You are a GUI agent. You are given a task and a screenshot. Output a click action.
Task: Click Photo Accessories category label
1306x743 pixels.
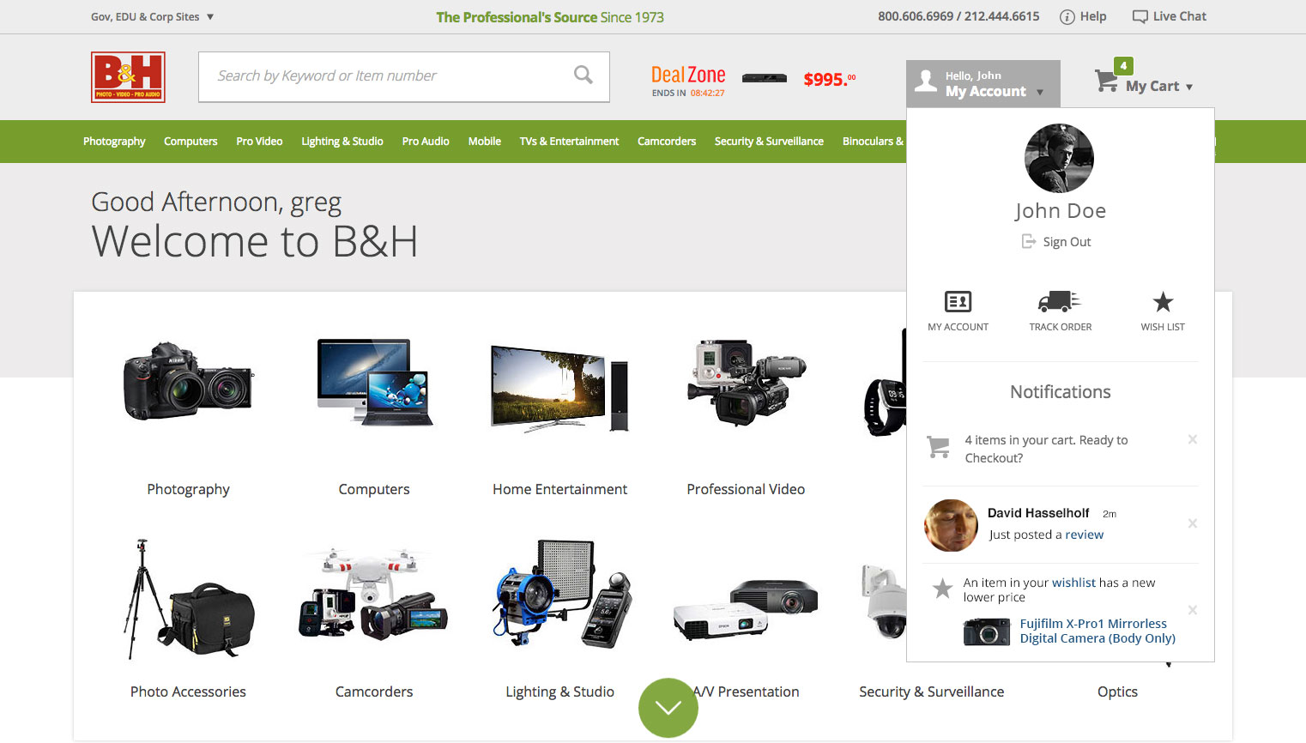(188, 692)
